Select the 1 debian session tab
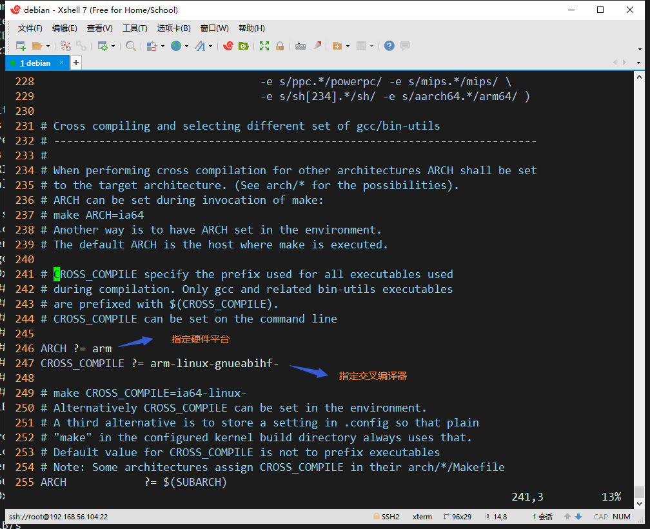The width and height of the screenshot is (650, 529). [35, 63]
